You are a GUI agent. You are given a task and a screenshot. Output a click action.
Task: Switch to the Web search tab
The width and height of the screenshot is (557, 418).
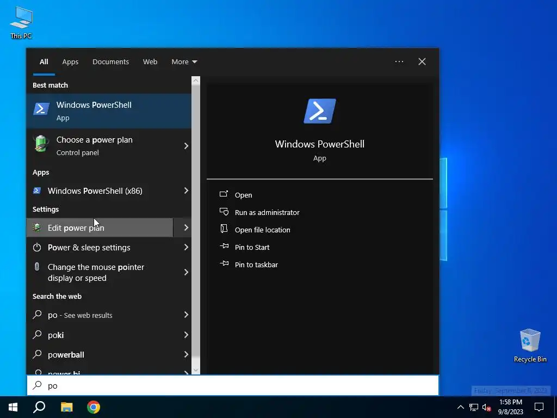click(150, 62)
